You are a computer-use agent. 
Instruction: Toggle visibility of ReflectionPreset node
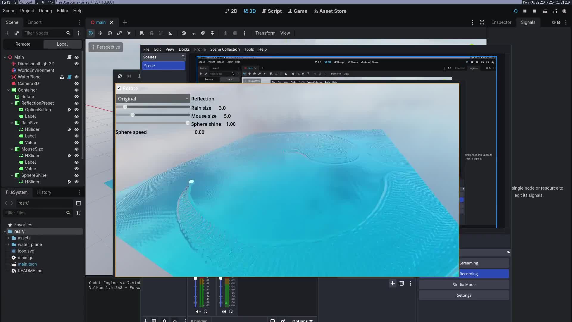pos(77,103)
